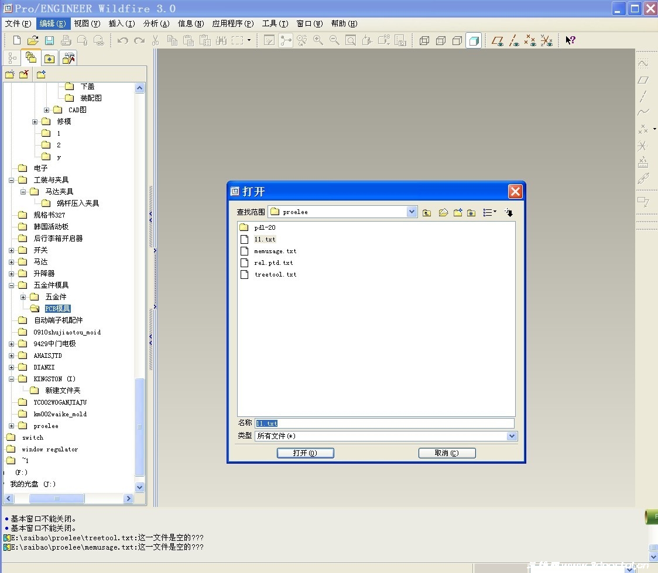Select treetool.txt in file list

(x=275, y=275)
